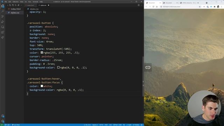Click the .carousel-button:focus selector line
Image resolution: width=224 pixels, height=126 pixels.
tap(45, 83)
